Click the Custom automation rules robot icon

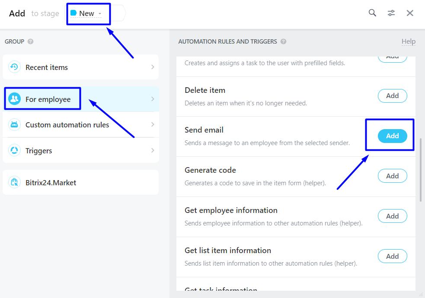pyautogui.click(x=15, y=125)
